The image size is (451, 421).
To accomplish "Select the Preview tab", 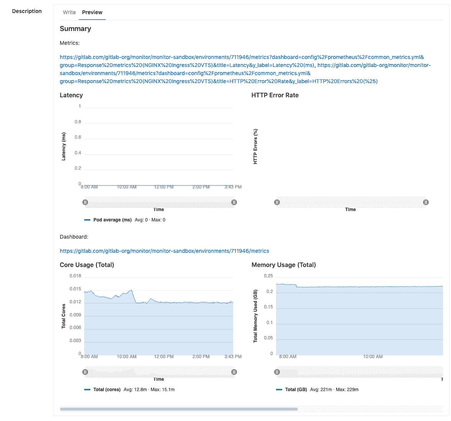I will [92, 12].
